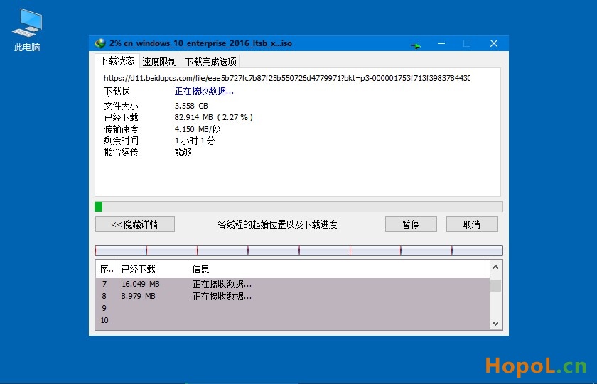The height and width of the screenshot is (384, 597).
Task: Click the file size value 3.558 GB
Action: point(191,106)
